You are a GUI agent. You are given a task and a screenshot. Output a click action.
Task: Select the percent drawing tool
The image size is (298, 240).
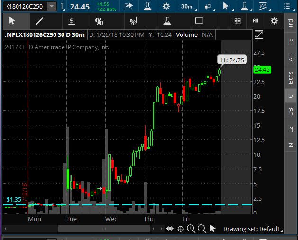(x=99, y=21)
